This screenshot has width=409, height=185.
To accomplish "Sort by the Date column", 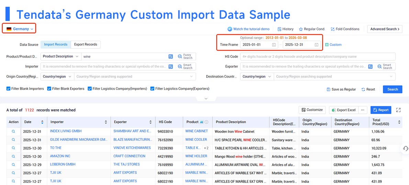I will [42, 122].
